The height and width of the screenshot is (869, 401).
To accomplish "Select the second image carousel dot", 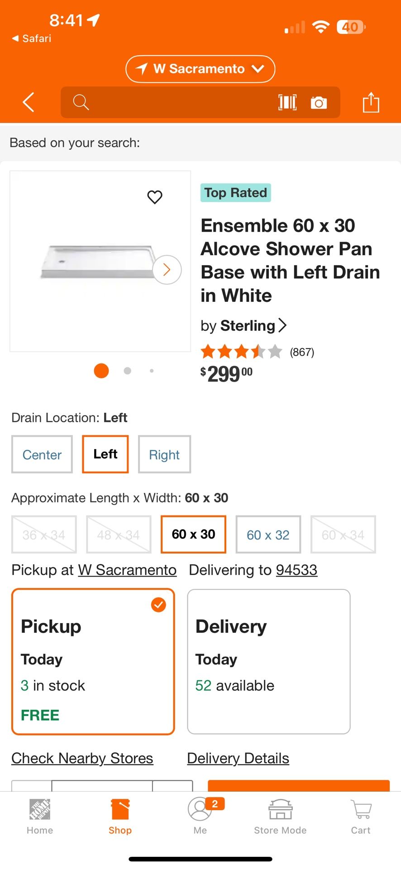I will coord(127,370).
